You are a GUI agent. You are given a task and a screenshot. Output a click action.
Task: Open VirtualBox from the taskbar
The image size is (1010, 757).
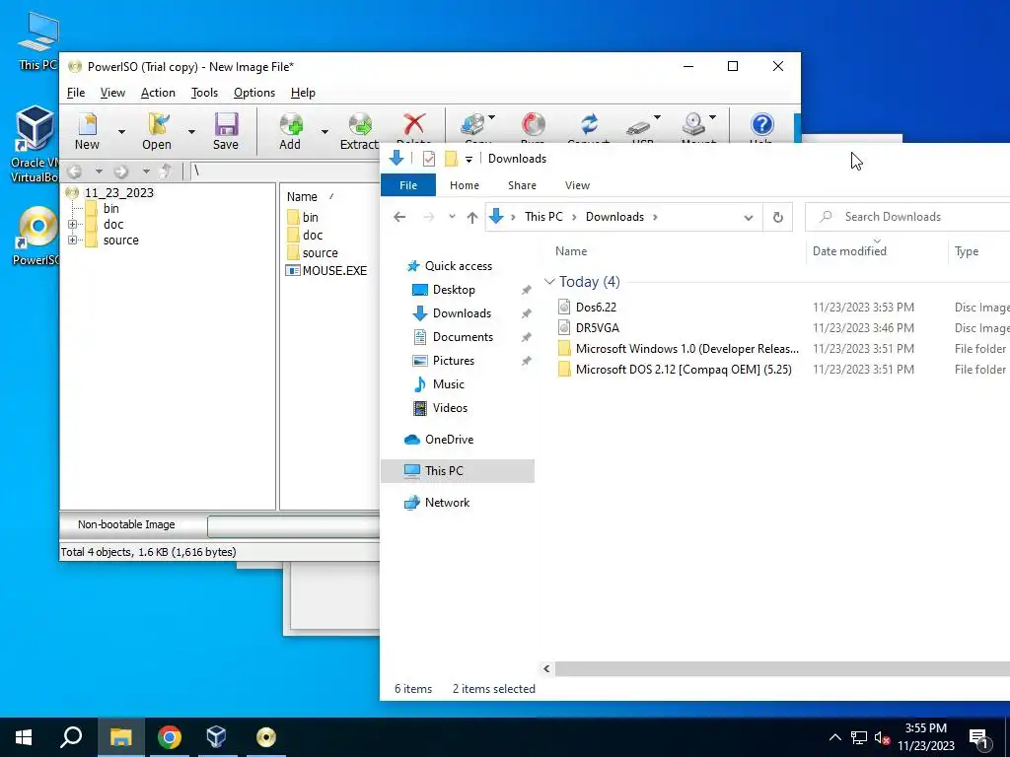point(216,737)
